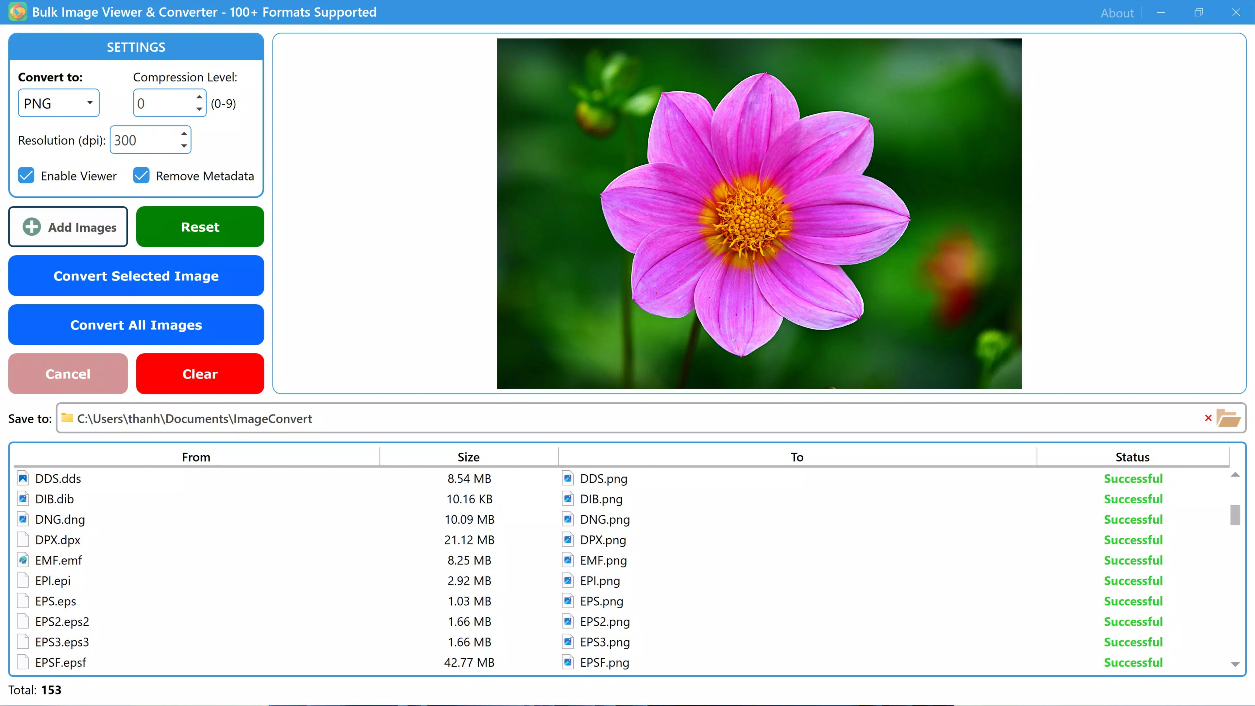Viewport: 1255px width, 706px height.
Task: Toggle the Enable Viewer checkbox
Action: (26, 176)
